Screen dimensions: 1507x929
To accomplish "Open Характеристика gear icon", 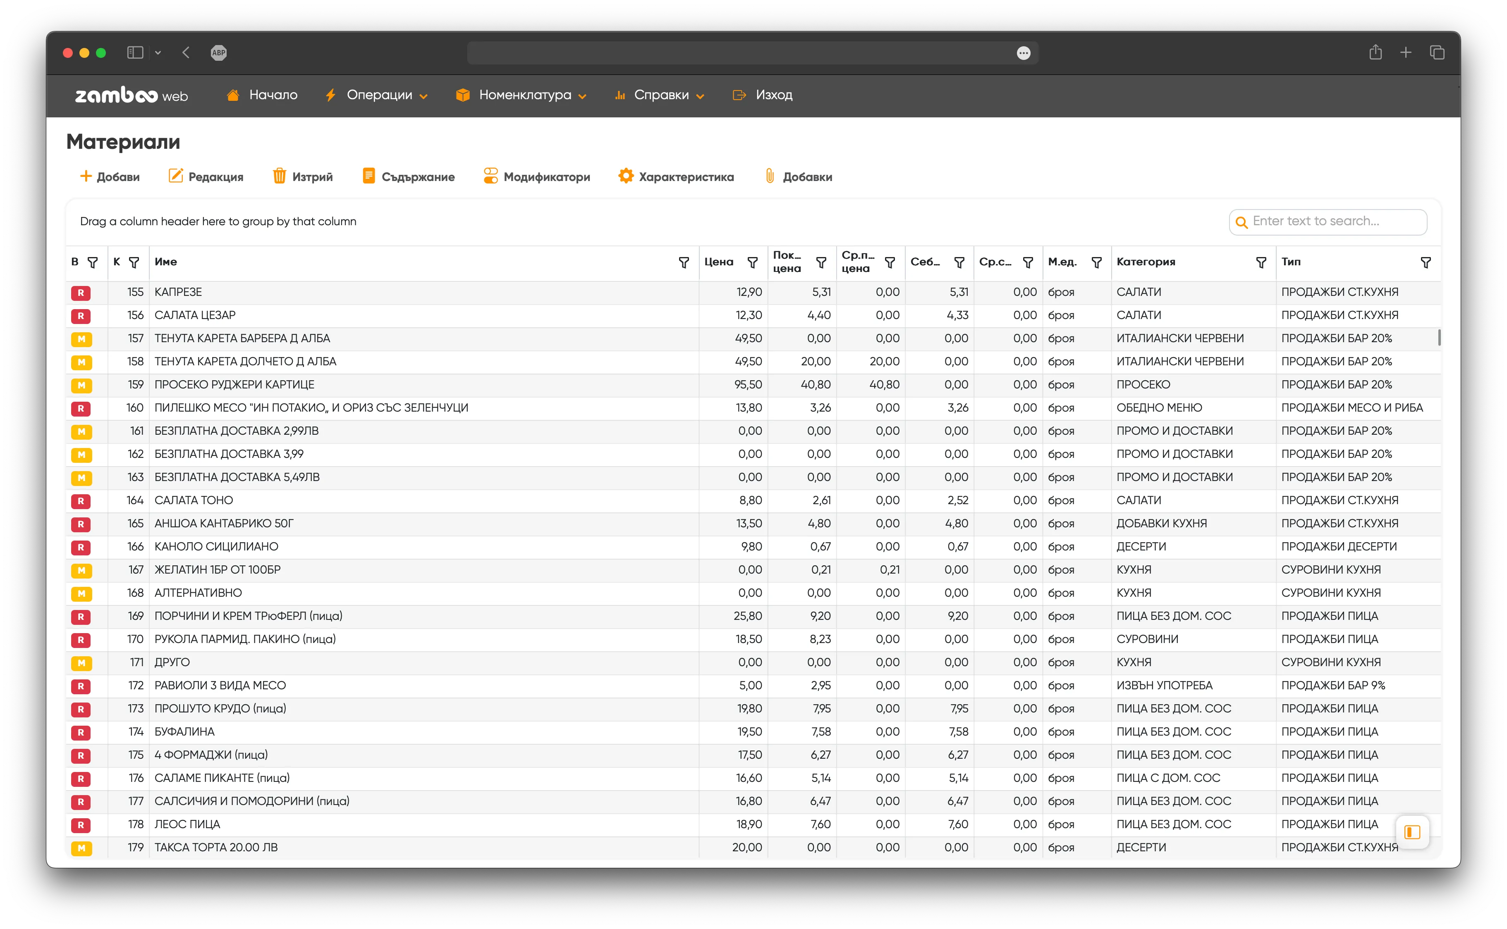I will (x=625, y=176).
